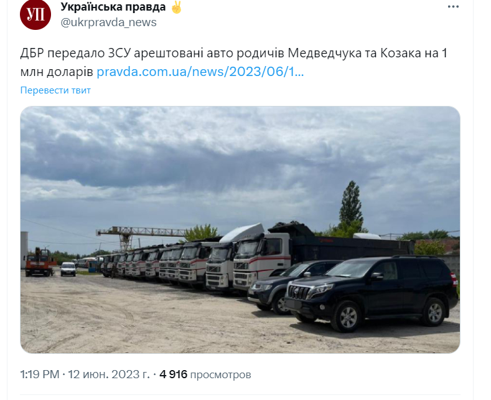Click the orange crane truck in the photo
This screenshot has width=491, height=400.
pos(40,262)
